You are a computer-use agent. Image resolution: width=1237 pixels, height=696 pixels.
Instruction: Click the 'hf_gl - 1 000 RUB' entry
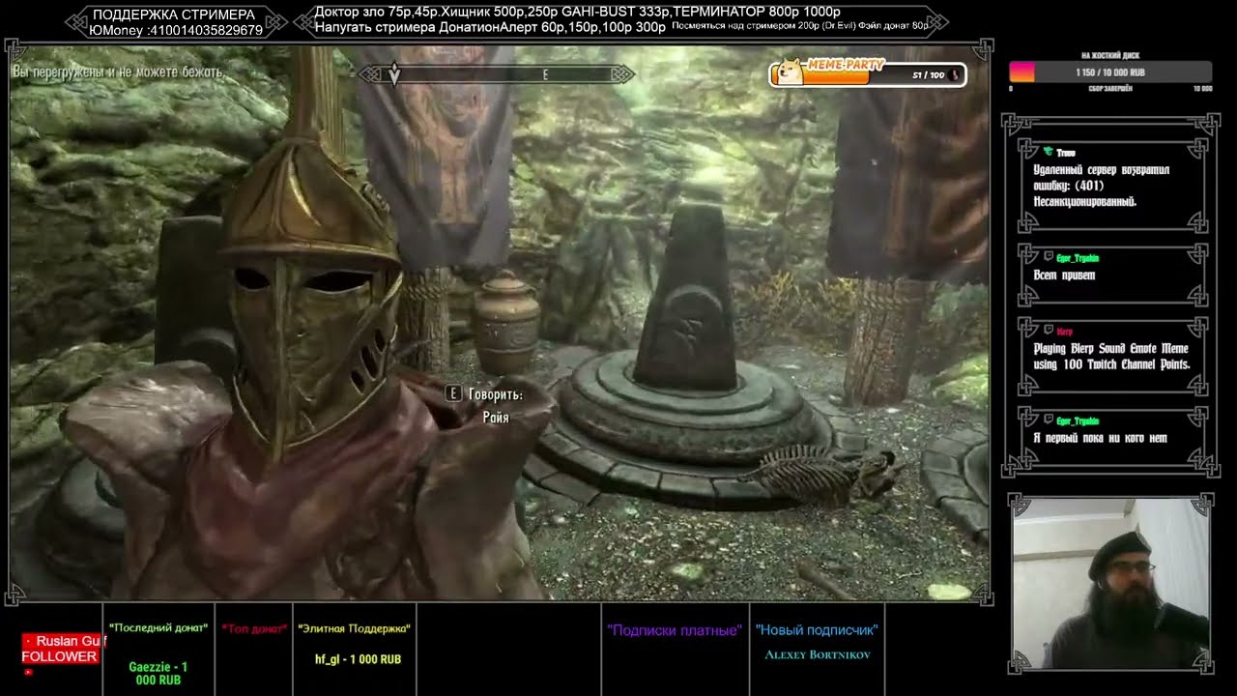tap(358, 659)
